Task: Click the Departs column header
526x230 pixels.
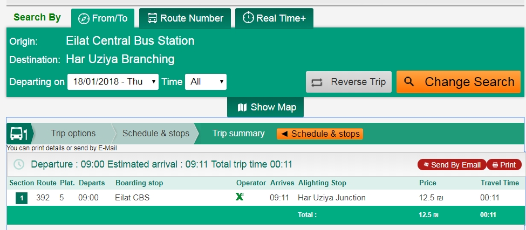Action: tap(92, 183)
